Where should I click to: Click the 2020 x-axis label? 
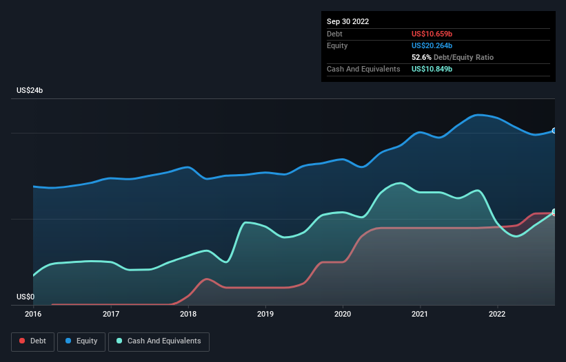pos(343,314)
